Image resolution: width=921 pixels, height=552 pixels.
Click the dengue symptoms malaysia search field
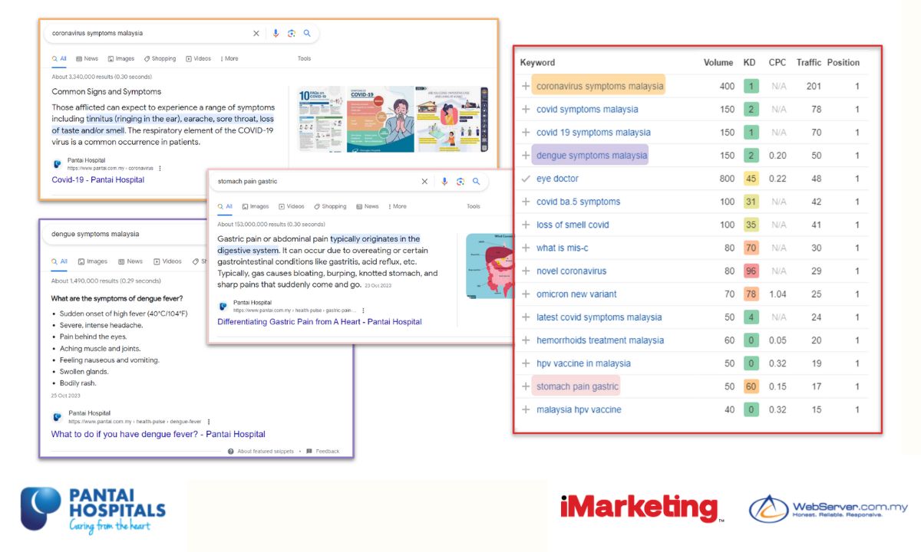click(x=123, y=234)
